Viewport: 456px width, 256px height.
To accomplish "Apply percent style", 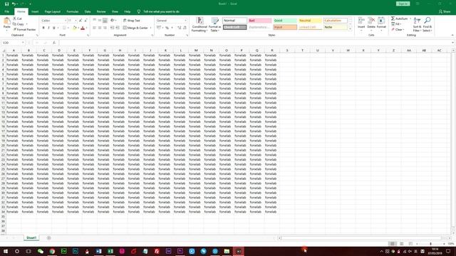I will (x=167, y=28).
